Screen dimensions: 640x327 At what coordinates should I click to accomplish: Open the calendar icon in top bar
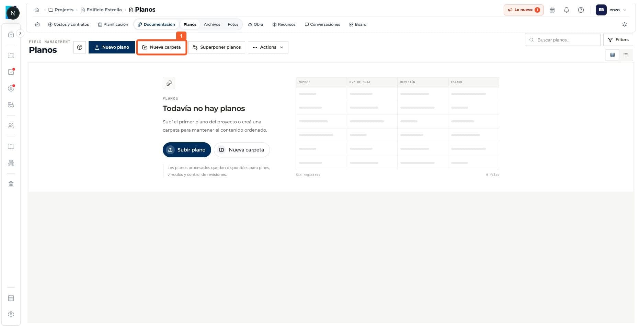tap(552, 10)
